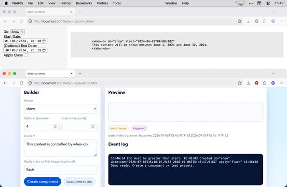This screenshot has width=287, height=187.
Task: Click the 'out of range' badge
Action: click(119, 129)
